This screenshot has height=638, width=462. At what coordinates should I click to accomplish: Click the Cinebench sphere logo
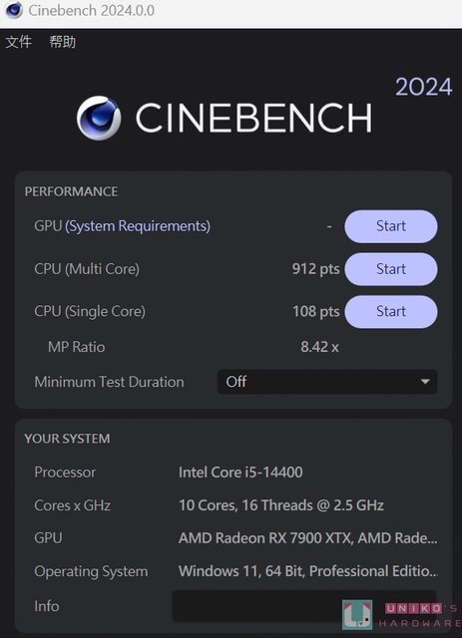[99, 118]
